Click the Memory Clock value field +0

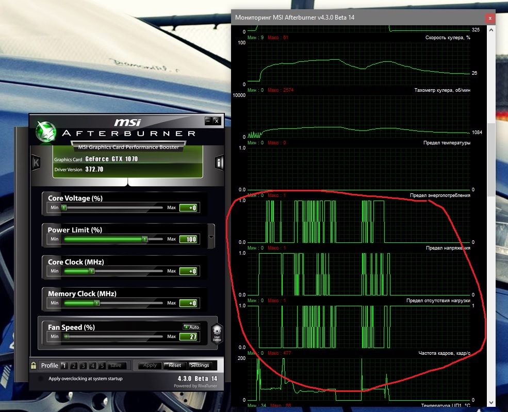tap(188, 303)
